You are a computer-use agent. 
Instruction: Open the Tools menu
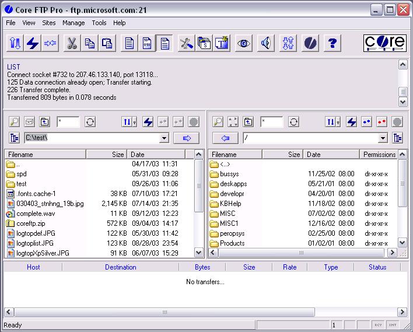point(99,23)
